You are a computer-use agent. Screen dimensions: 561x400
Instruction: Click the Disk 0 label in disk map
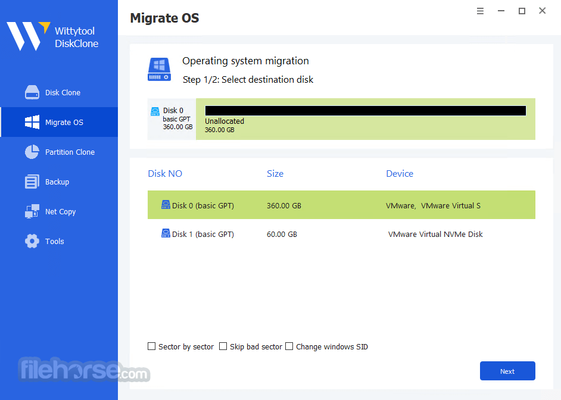coord(173,110)
